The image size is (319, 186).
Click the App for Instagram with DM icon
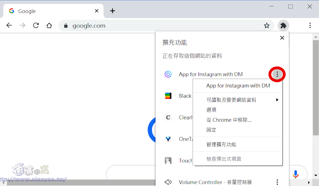click(x=168, y=74)
